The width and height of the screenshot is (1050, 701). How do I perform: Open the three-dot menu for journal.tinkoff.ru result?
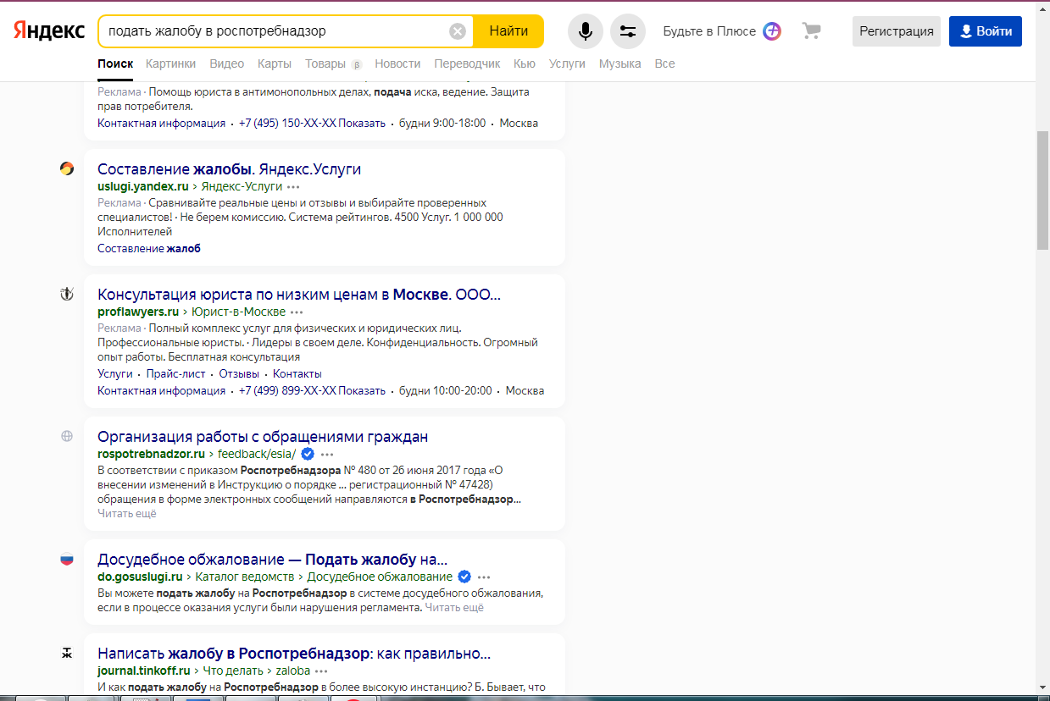pyautogui.click(x=321, y=671)
